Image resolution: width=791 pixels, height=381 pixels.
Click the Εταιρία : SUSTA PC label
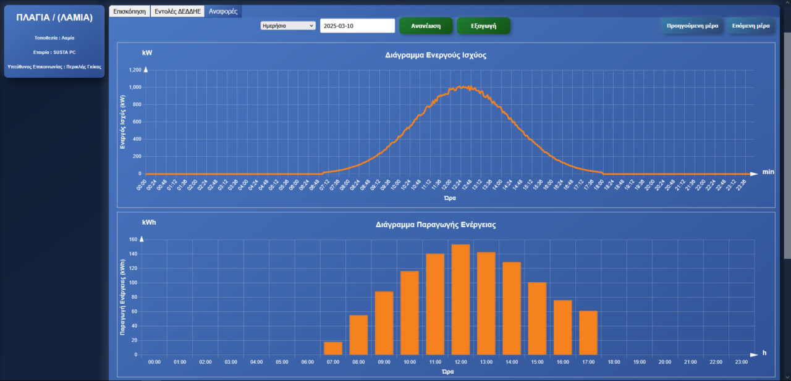pyautogui.click(x=54, y=52)
